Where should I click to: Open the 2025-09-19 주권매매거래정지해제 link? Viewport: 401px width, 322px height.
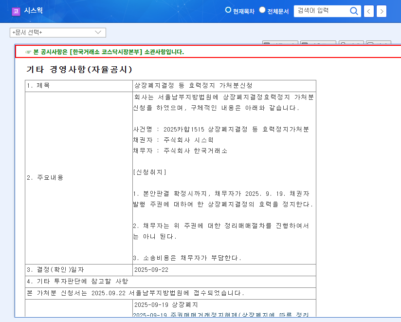[x=221, y=315]
